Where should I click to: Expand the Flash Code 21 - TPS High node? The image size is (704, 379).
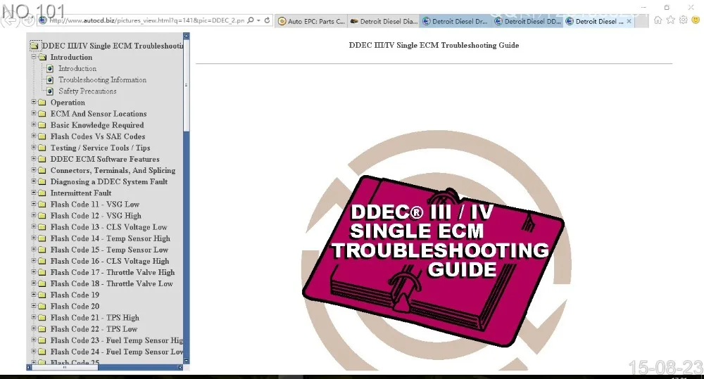pos(34,317)
